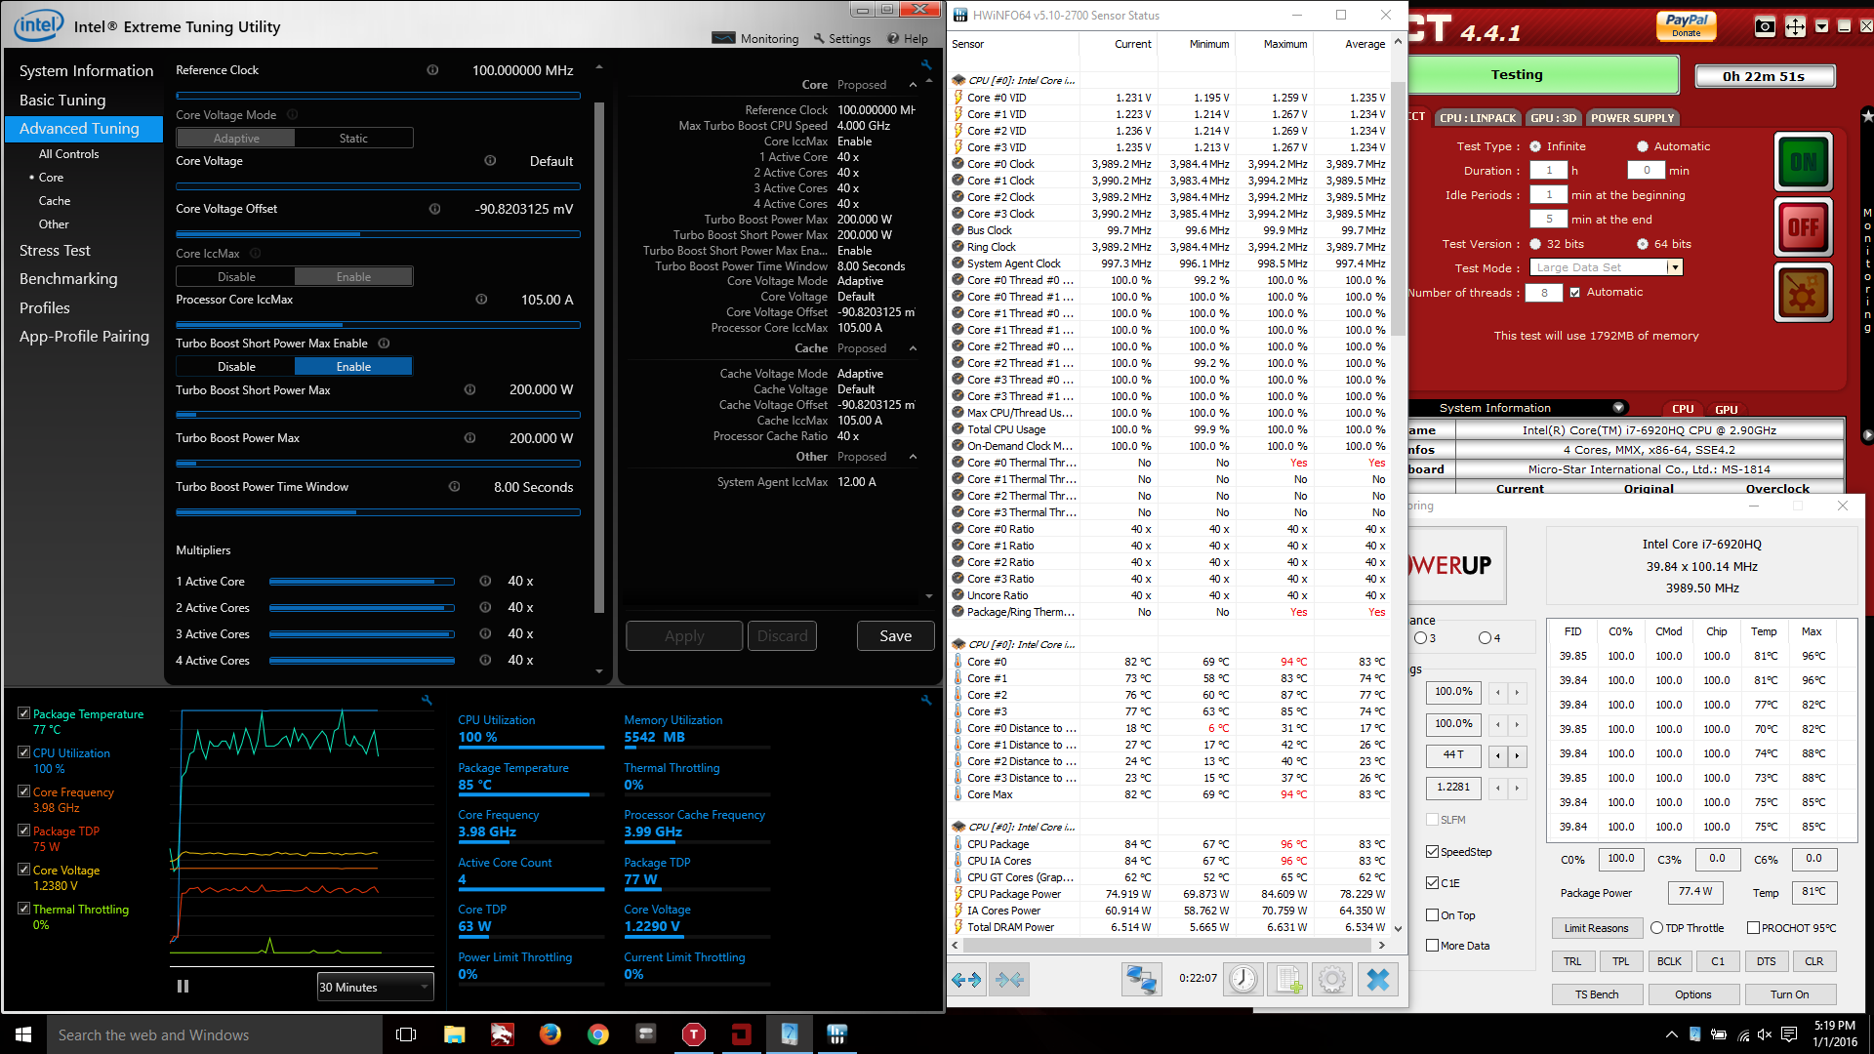
Task: Click Turn On button in ThrottleStop
Action: click(1790, 994)
